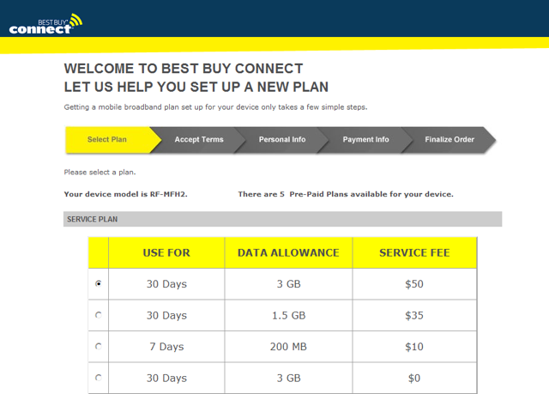Screen dimensions: 549x394
Task: Click the Use For column header
Action: 166,252
